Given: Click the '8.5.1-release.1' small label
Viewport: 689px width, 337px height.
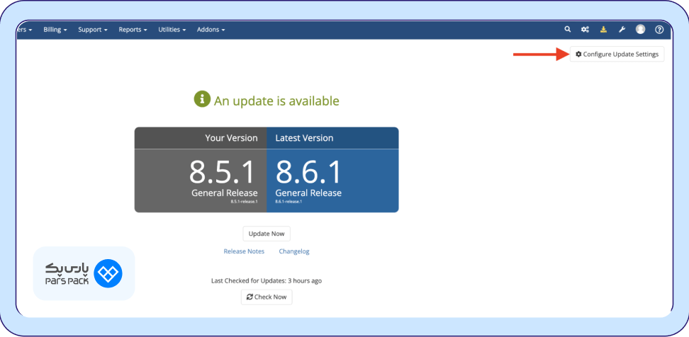Looking at the screenshot, I should click(x=244, y=201).
